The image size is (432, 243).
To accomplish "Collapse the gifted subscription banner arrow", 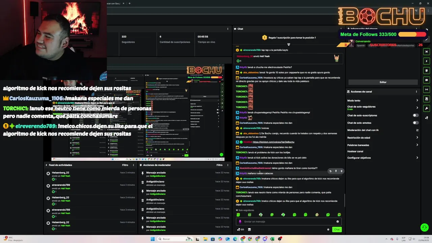I will pyautogui.click(x=289, y=44).
